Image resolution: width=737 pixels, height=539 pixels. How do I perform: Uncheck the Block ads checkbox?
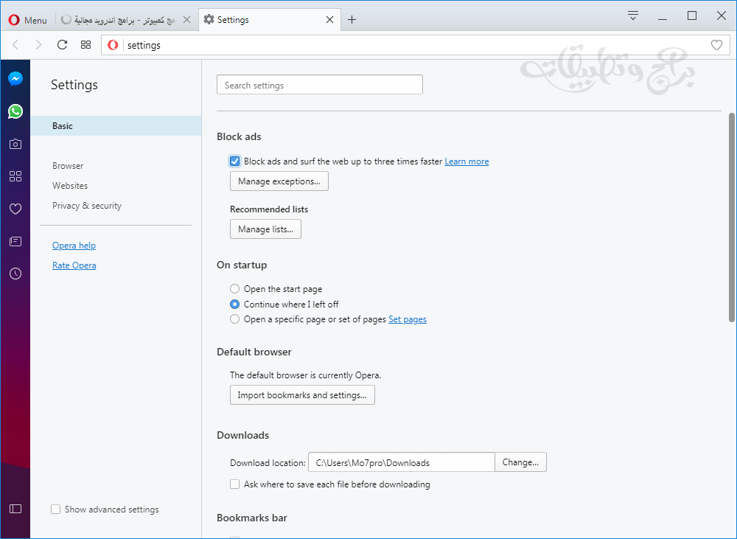click(x=235, y=161)
